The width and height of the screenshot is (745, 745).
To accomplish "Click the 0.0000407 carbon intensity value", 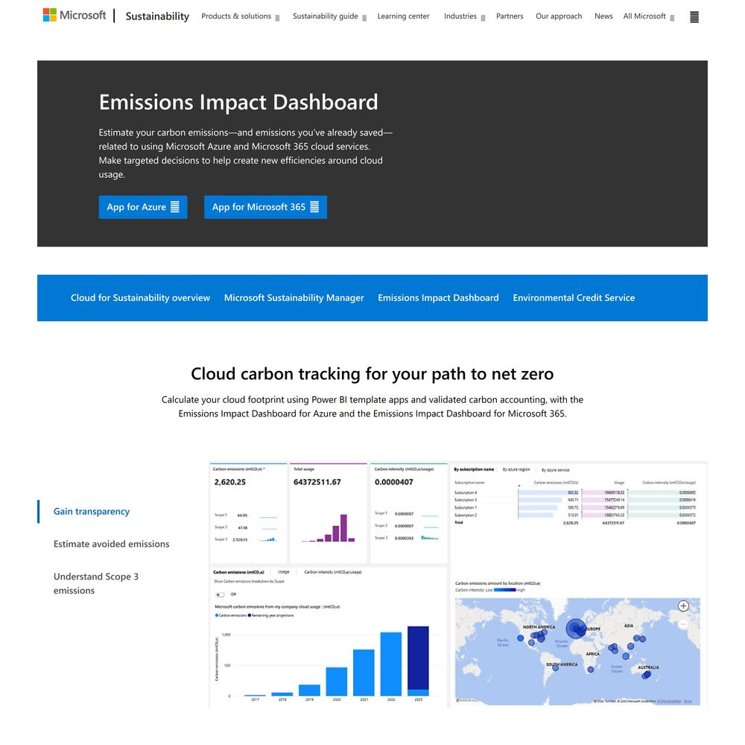I will pyautogui.click(x=394, y=482).
